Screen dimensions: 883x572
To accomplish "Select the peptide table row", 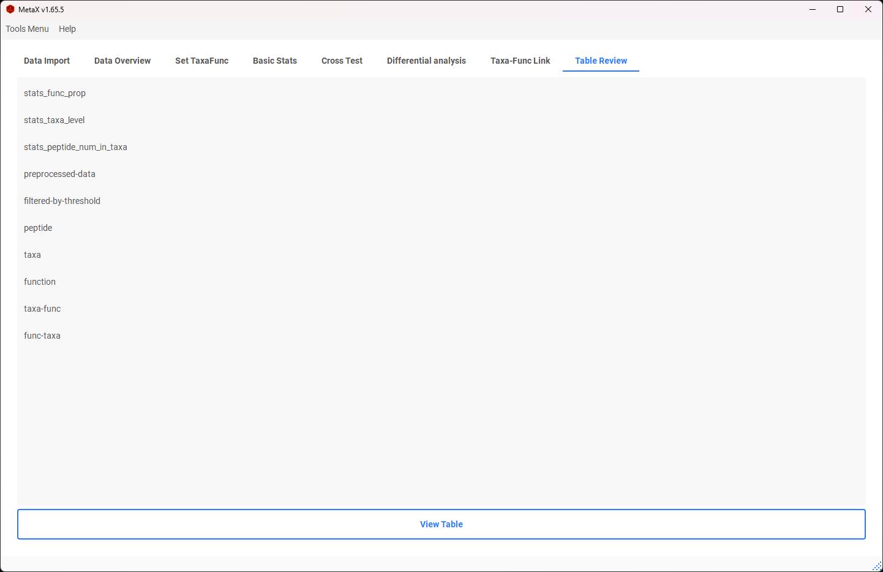I will (x=441, y=228).
